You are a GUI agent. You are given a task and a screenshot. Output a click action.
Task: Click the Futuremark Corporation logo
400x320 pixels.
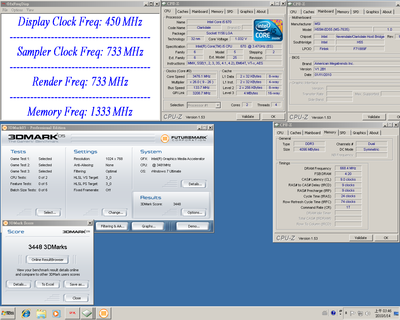[x=184, y=138]
